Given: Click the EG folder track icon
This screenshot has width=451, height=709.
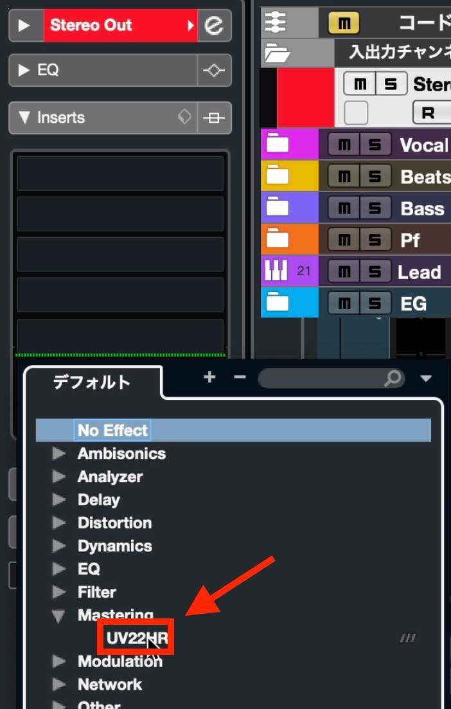Looking at the screenshot, I should click(277, 302).
